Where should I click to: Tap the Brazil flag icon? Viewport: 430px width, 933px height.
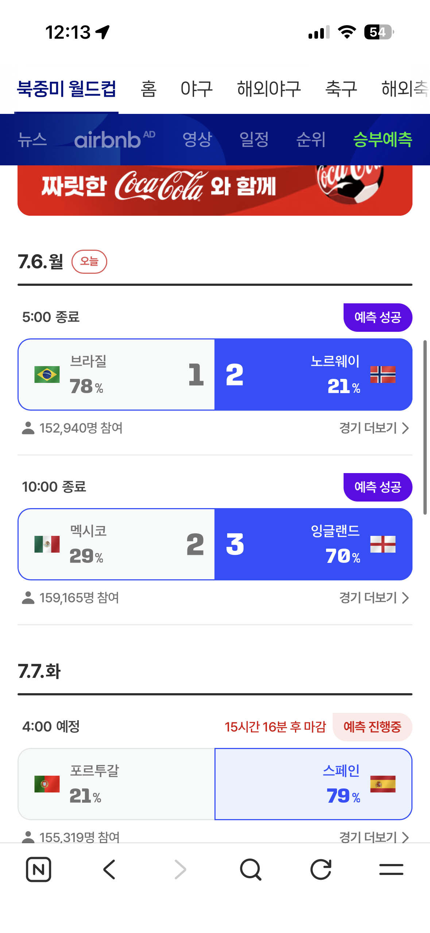point(47,375)
